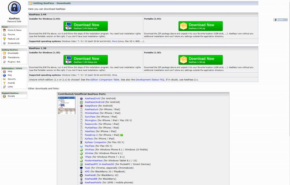Click the Plugins / Ext. icon
The height and width of the screenshot is (185, 290).
(4, 62)
